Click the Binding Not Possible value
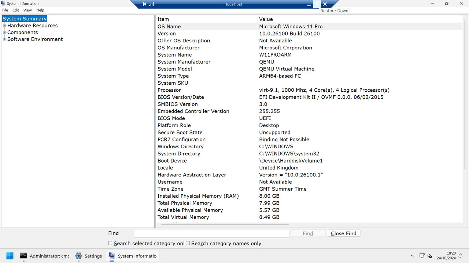Image resolution: width=469 pixels, height=263 pixels. (284, 140)
